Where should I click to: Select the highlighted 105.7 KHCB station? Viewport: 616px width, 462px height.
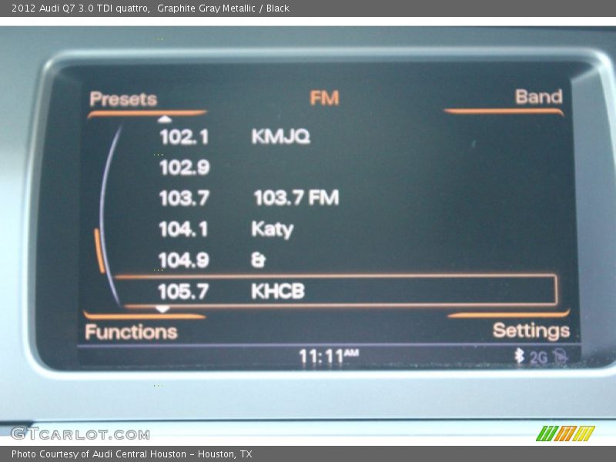335,291
